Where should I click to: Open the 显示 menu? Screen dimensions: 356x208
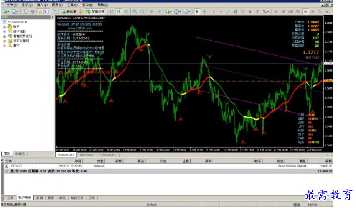click(27, 5)
